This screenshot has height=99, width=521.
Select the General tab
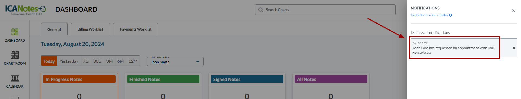[54, 29]
